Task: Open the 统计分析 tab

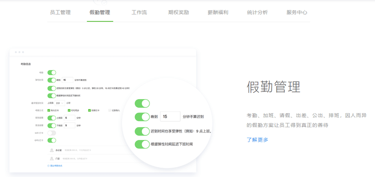Action: click(257, 12)
